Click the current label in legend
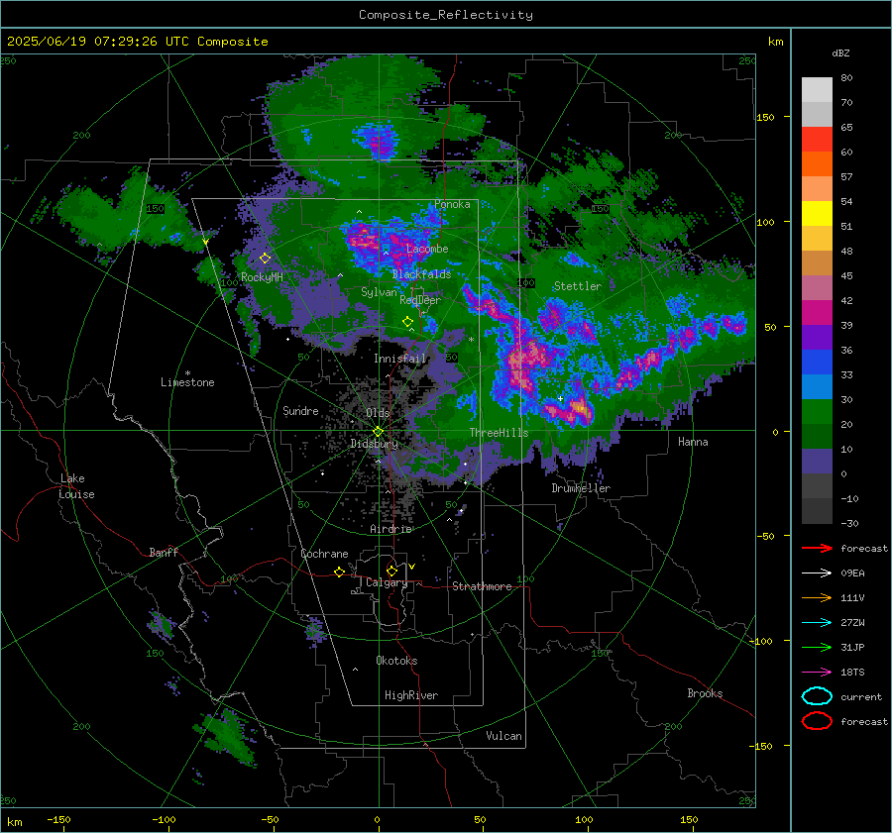The height and width of the screenshot is (833, 892). point(860,696)
